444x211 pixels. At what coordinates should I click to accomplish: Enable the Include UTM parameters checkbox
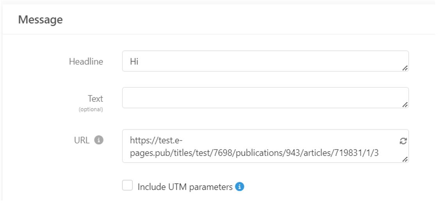coord(127,186)
